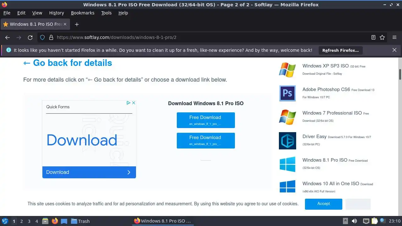The width and height of the screenshot is (402, 226).
Task: Click the removable media eject tray icon
Action: pyautogui.click(x=345, y=221)
